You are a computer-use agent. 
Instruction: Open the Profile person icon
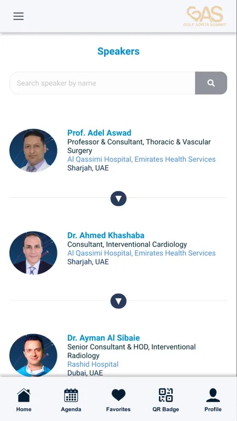click(213, 395)
